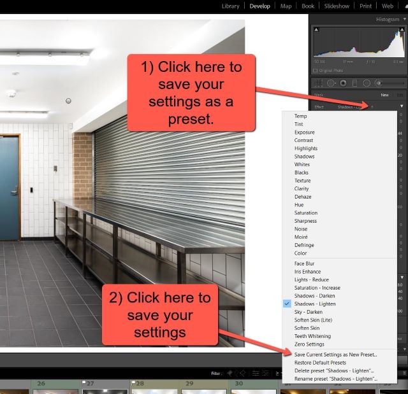
Task: Click New mask button
Action: pyautogui.click(x=384, y=95)
